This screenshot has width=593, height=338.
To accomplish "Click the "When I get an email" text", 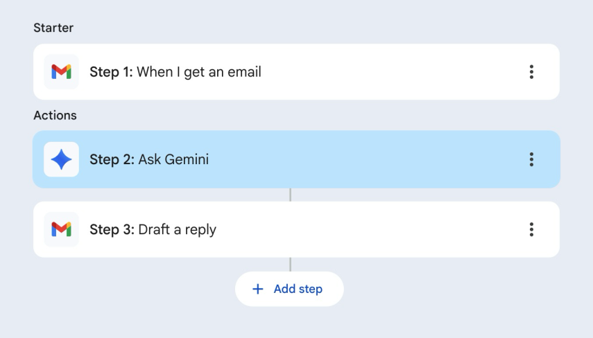I will tap(199, 72).
